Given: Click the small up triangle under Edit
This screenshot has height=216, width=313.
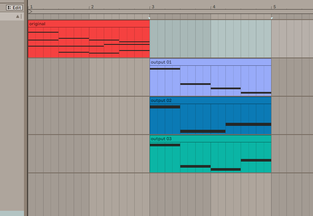Looking at the screenshot, I should 17,17.
